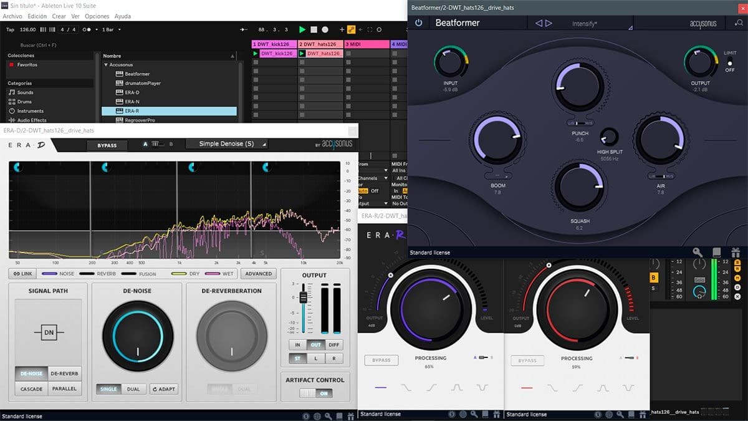Open the 1 Bar quantization dropdown
Screen dimensions: 748x421
pyautogui.click(x=111, y=29)
